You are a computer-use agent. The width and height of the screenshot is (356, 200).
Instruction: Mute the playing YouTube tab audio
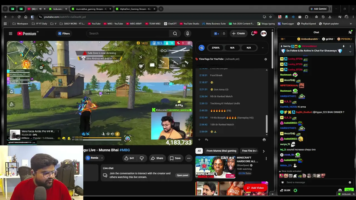point(40,9)
